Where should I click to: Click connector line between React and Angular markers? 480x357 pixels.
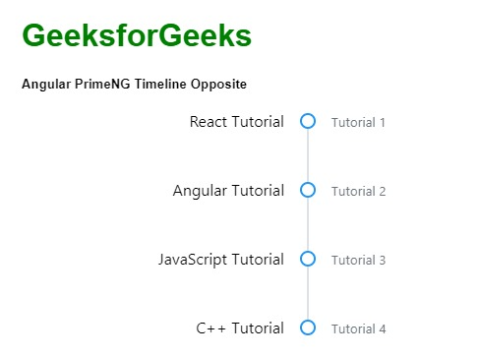coord(308,155)
